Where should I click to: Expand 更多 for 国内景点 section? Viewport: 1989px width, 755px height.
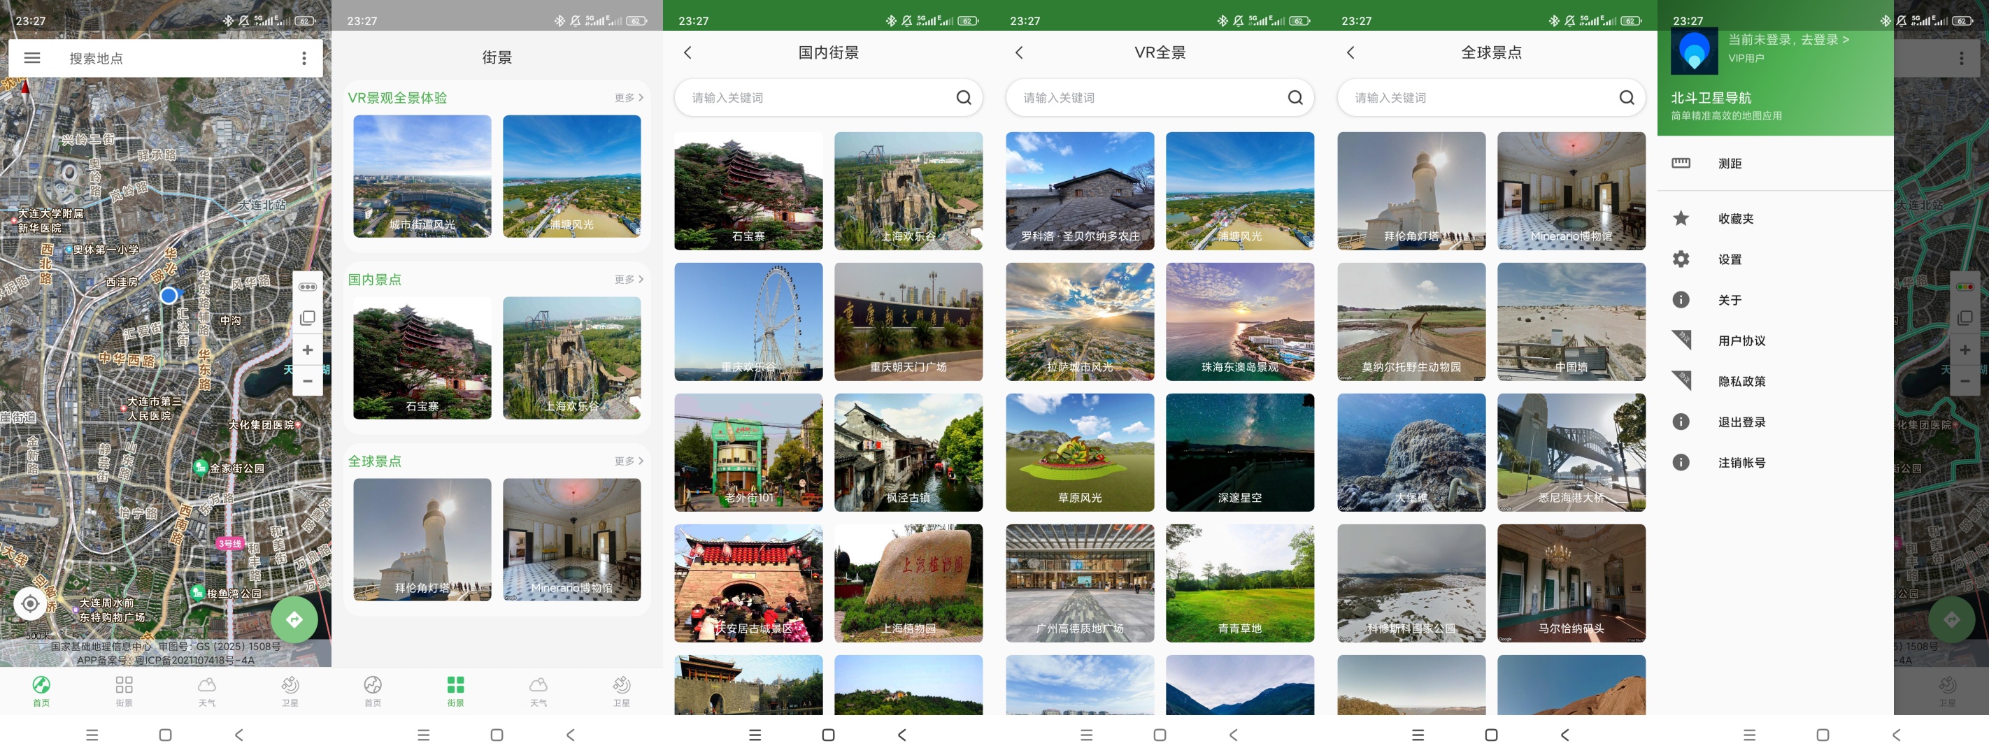(x=629, y=280)
